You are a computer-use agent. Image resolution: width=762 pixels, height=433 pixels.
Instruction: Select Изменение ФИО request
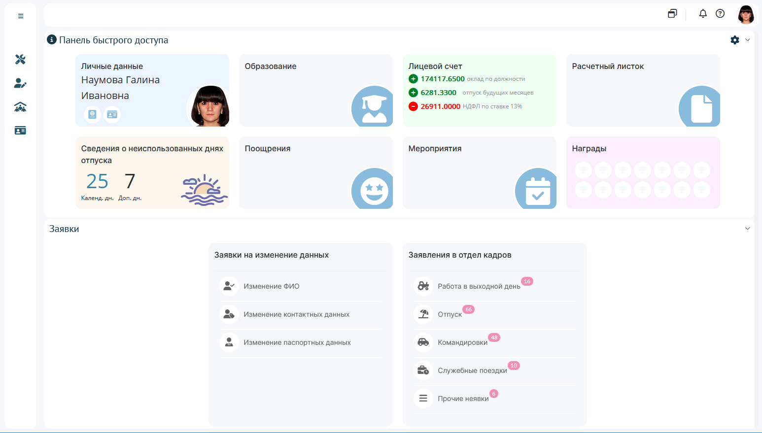pos(271,286)
